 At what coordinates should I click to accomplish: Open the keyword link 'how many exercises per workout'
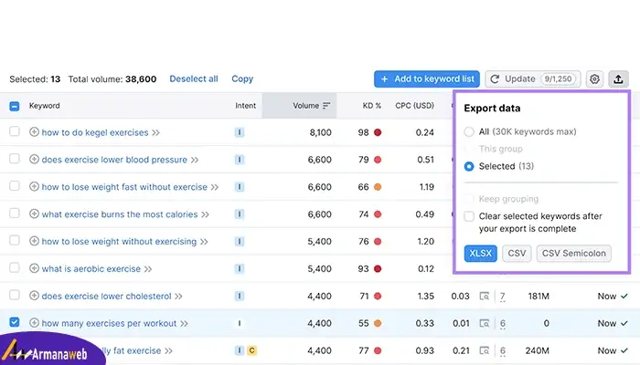point(109,323)
